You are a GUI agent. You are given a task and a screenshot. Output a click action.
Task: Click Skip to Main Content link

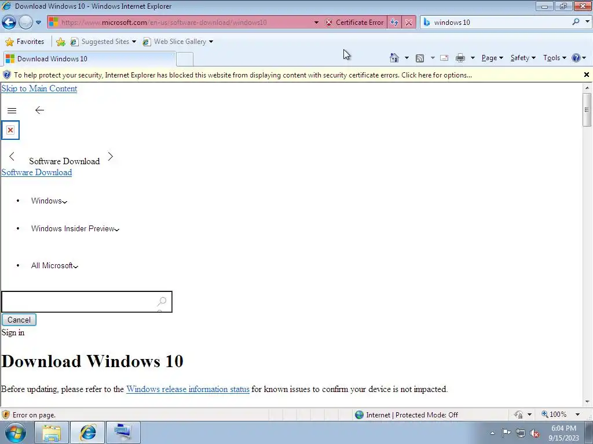coord(39,88)
